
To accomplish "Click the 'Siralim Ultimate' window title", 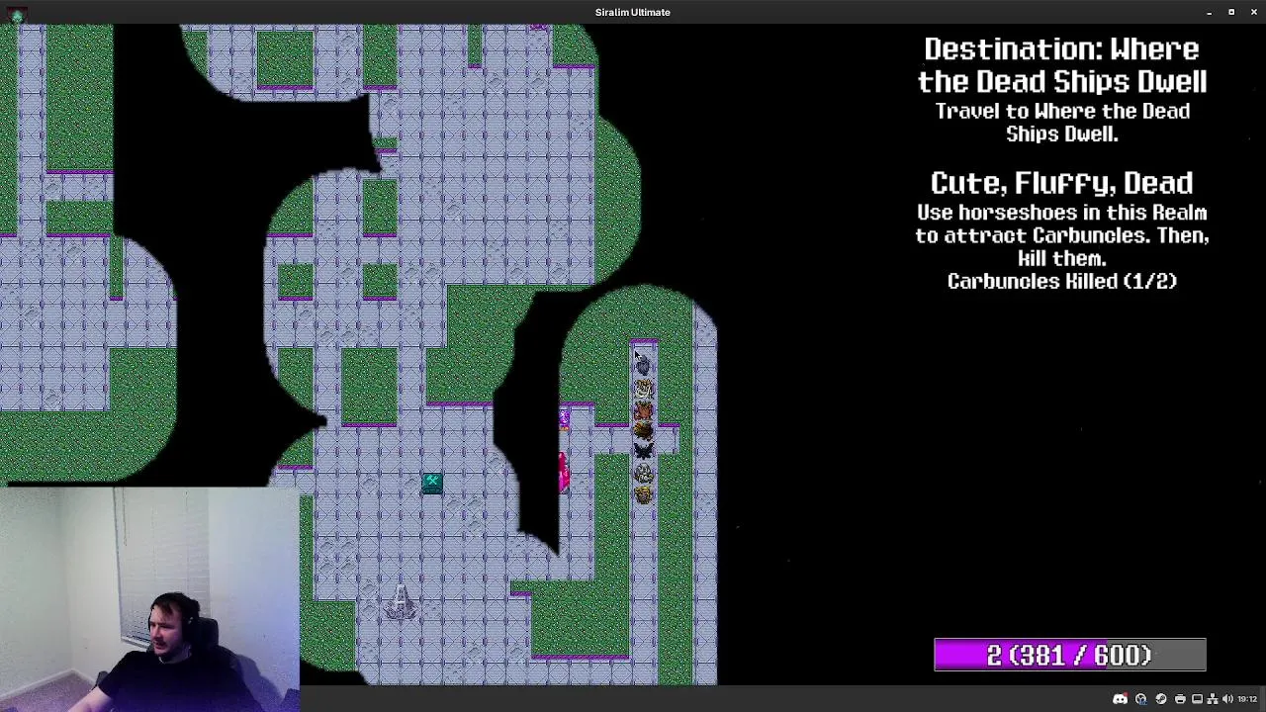I will (633, 12).
